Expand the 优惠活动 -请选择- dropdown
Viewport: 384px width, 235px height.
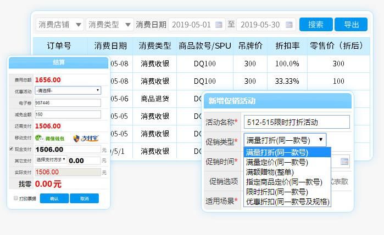pyautogui.click(x=68, y=90)
